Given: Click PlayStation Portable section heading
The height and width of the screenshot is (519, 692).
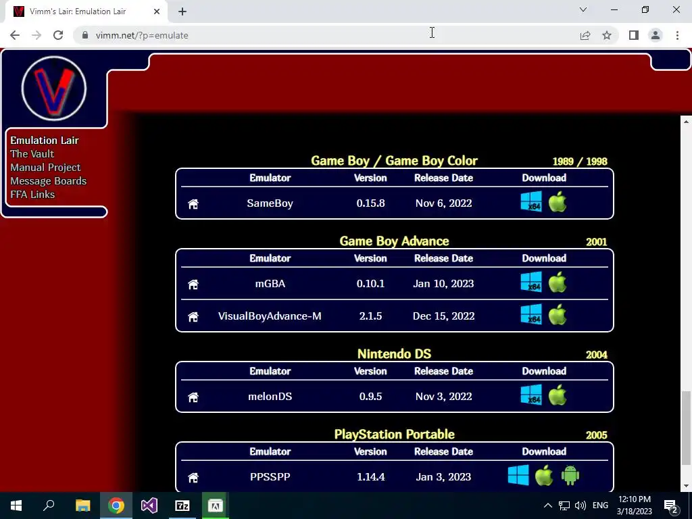Looking at the screenshot, I should [394, 435].
